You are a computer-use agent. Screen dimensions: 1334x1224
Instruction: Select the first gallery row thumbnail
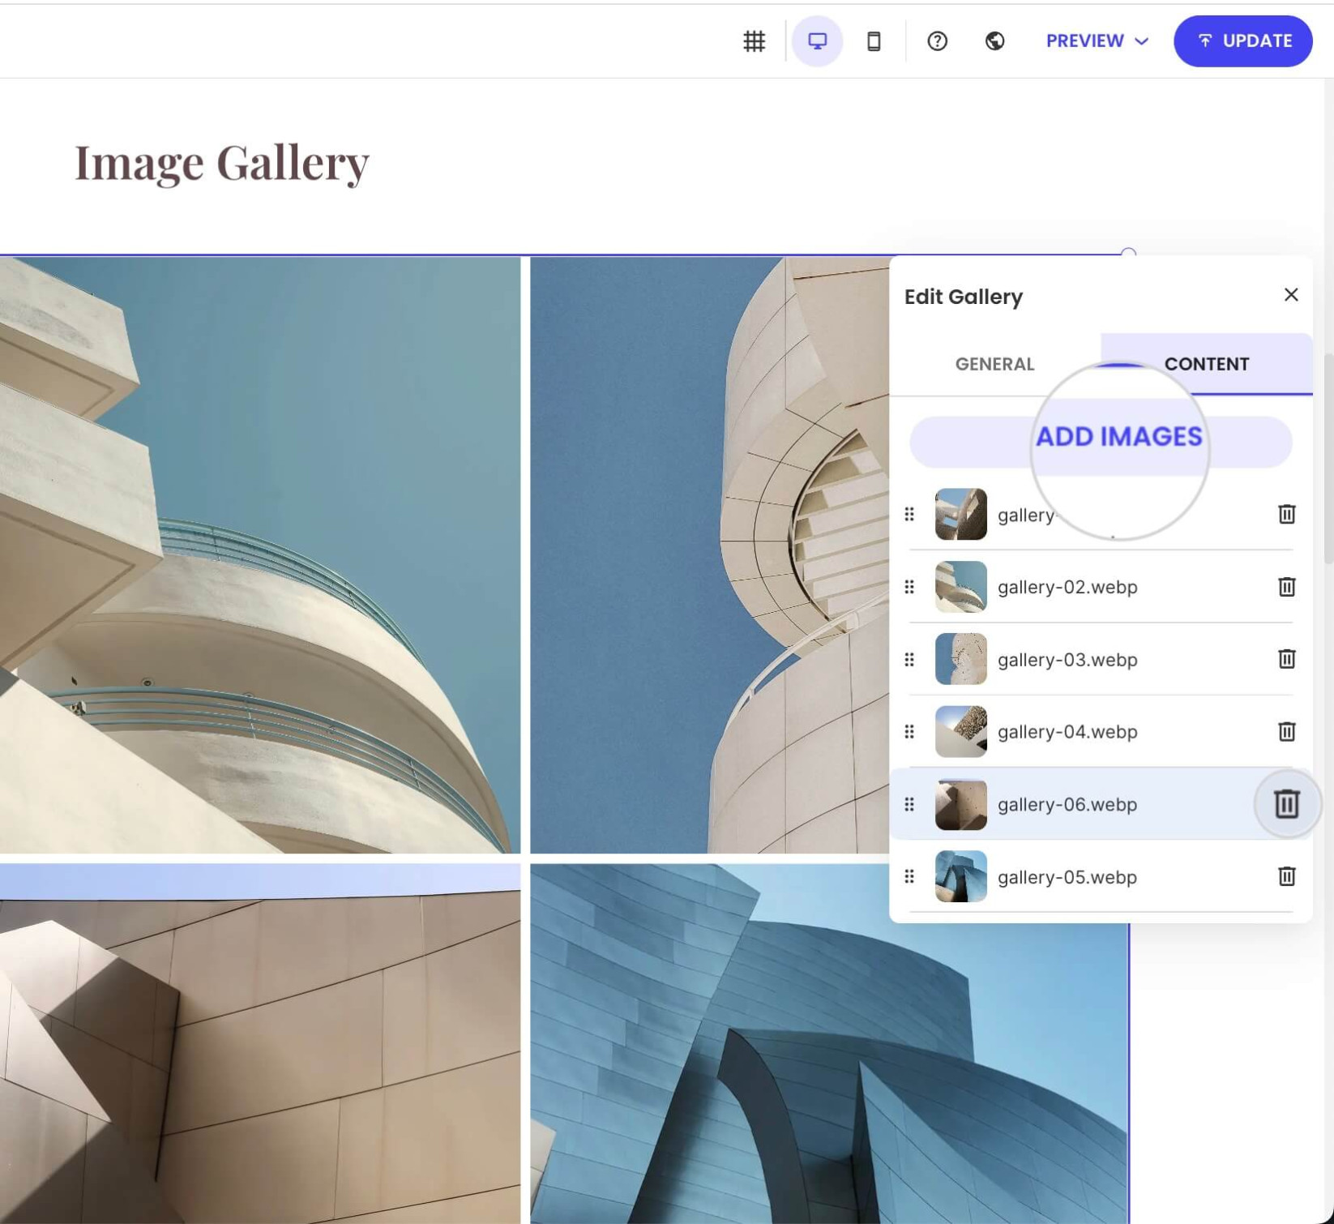[960, 514]
